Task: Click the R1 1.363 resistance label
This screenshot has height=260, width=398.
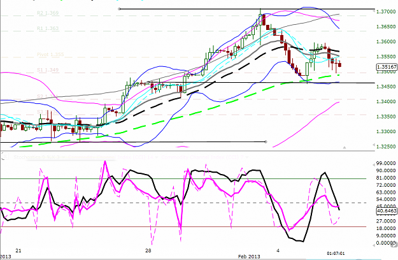Action: [x=48, y=28]
